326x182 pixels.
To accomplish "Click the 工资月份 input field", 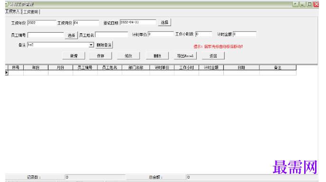I will [x=86, y=23].
